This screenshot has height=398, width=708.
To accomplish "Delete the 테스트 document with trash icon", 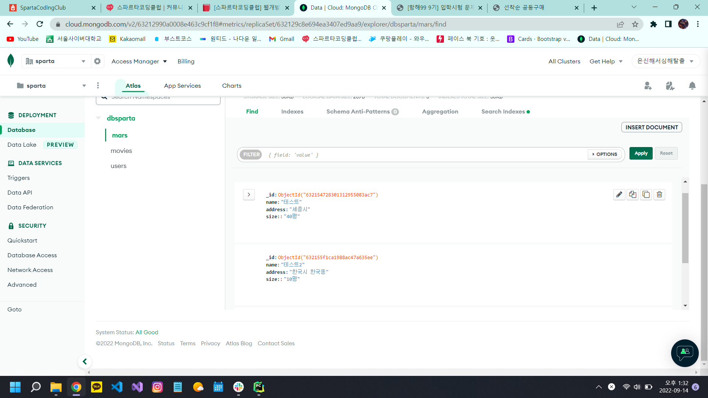I will pos(659,195).
